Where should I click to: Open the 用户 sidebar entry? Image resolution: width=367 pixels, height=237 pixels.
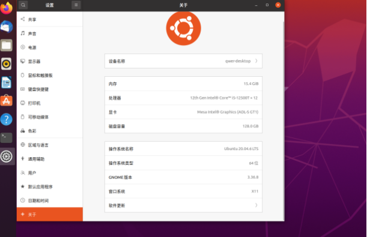pos(50,173)
